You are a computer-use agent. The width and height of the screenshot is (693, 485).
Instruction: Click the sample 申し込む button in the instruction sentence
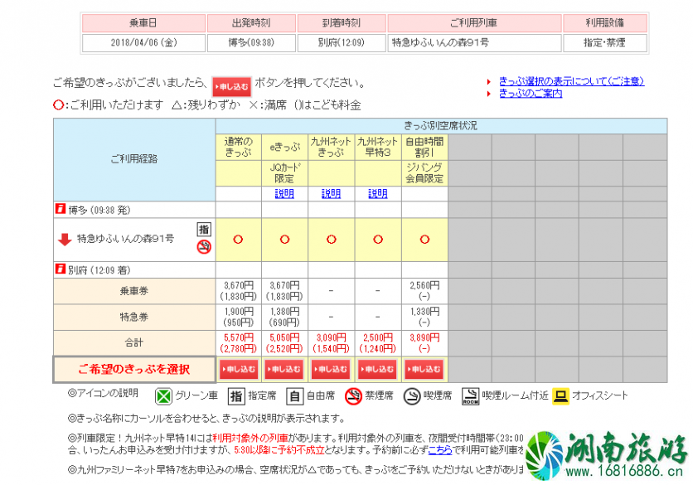point(231,87)
